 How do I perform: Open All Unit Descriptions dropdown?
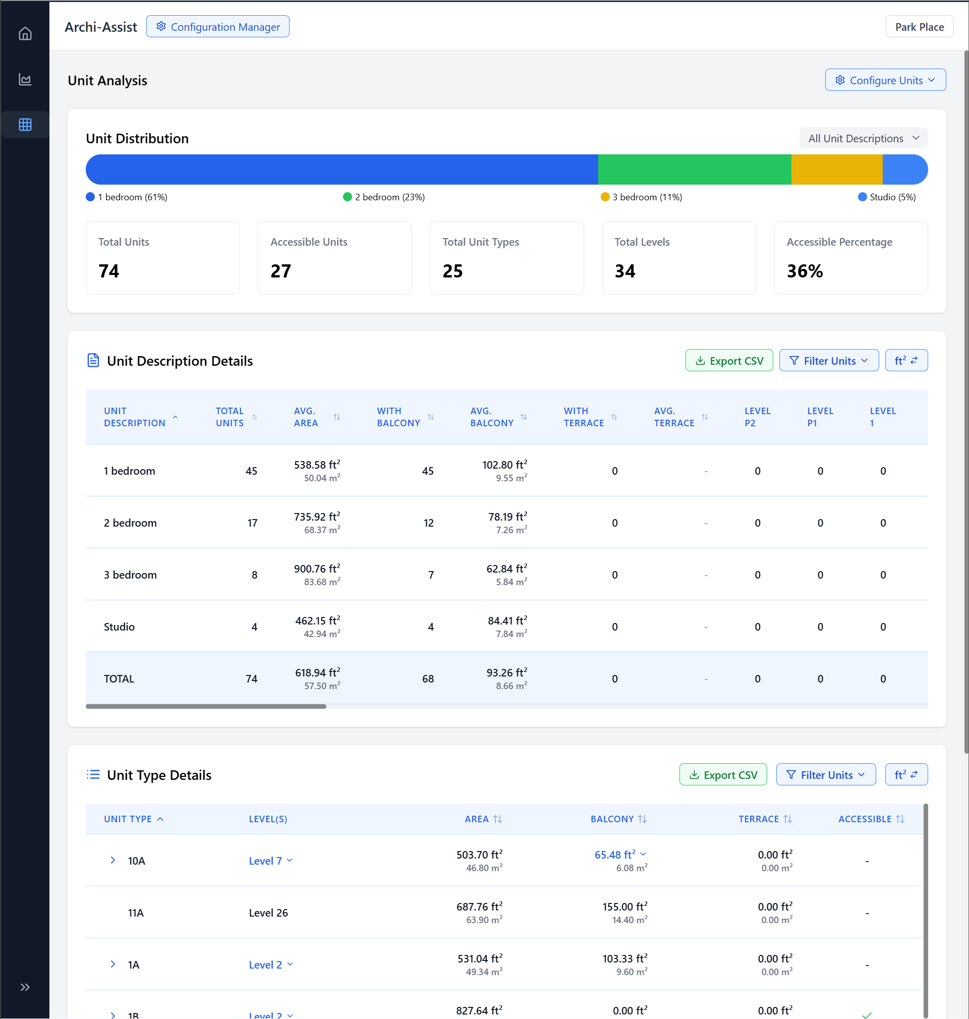point(863,138)
